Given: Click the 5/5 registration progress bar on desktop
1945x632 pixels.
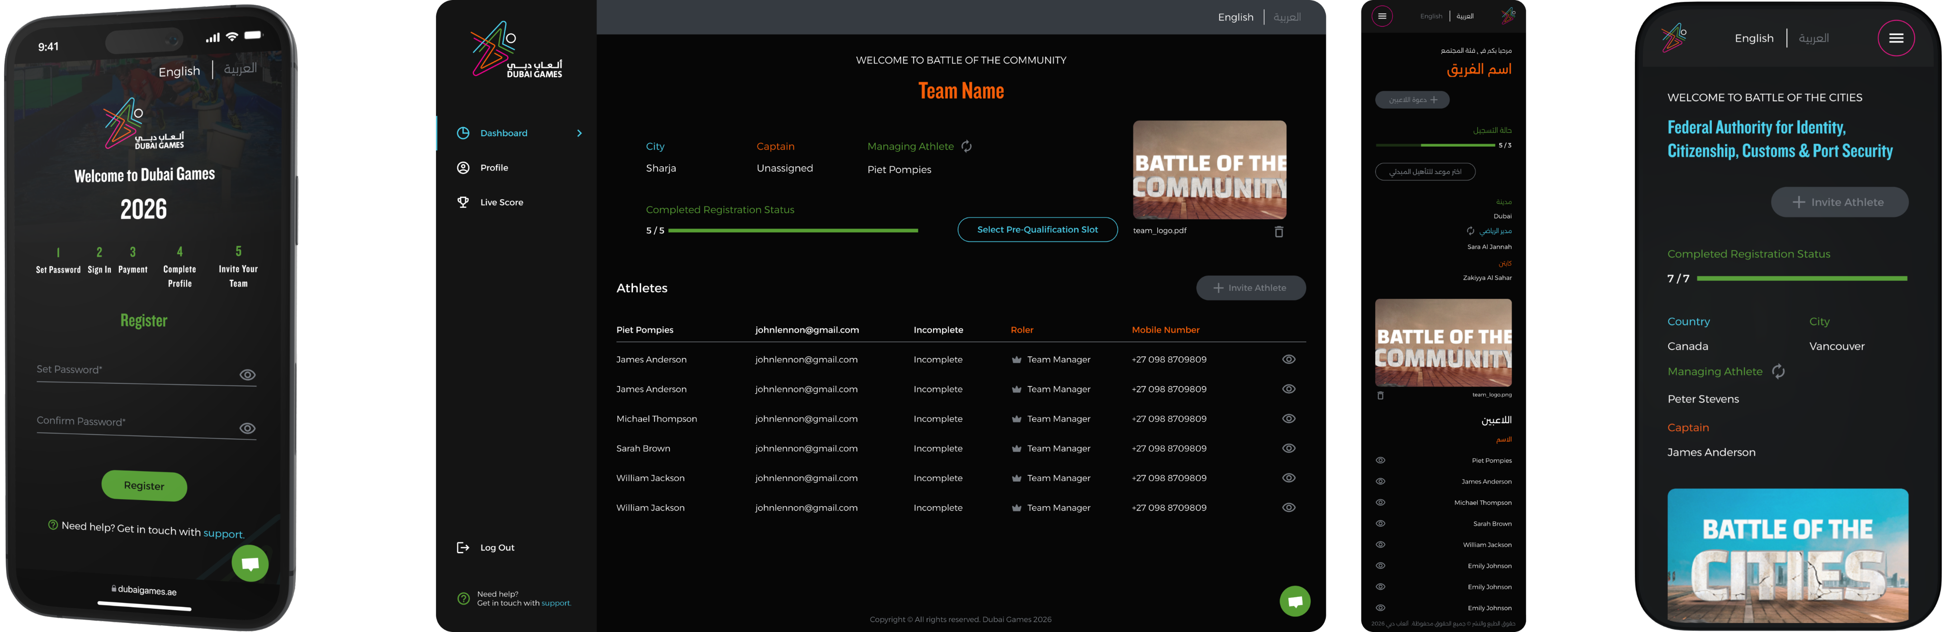Looking at the screenshot, I should [x=793, y=231].
